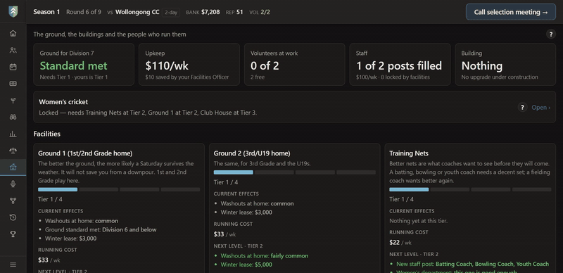Image resolution: width=563 pixels, height=273 pixels.
Task: Click the 2-day match format badge
Action: pos(171,12)
